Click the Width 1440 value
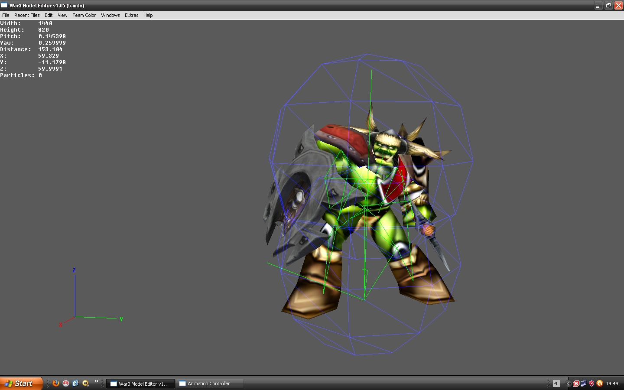 point(45,23)
